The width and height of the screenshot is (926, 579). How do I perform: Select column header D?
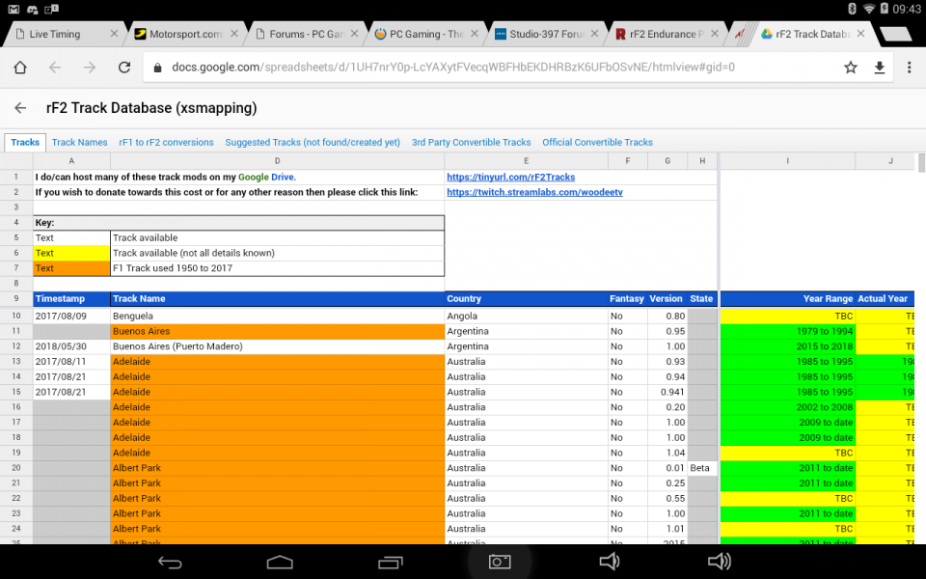(277, 161)
